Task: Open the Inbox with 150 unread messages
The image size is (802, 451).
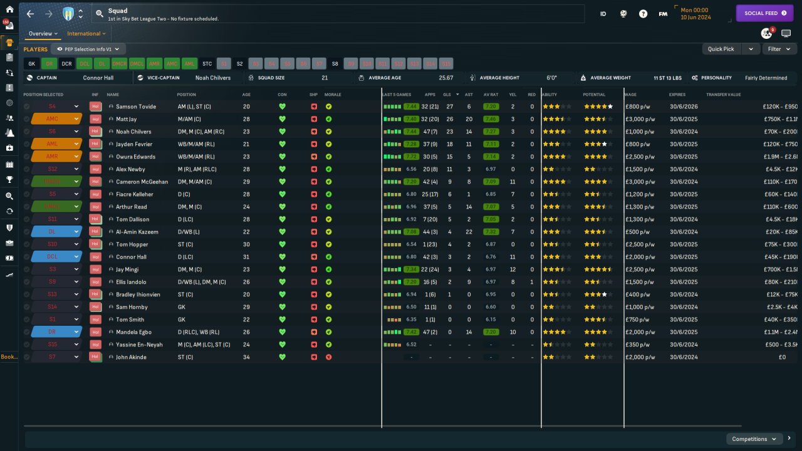Action: tap(9, 26)
